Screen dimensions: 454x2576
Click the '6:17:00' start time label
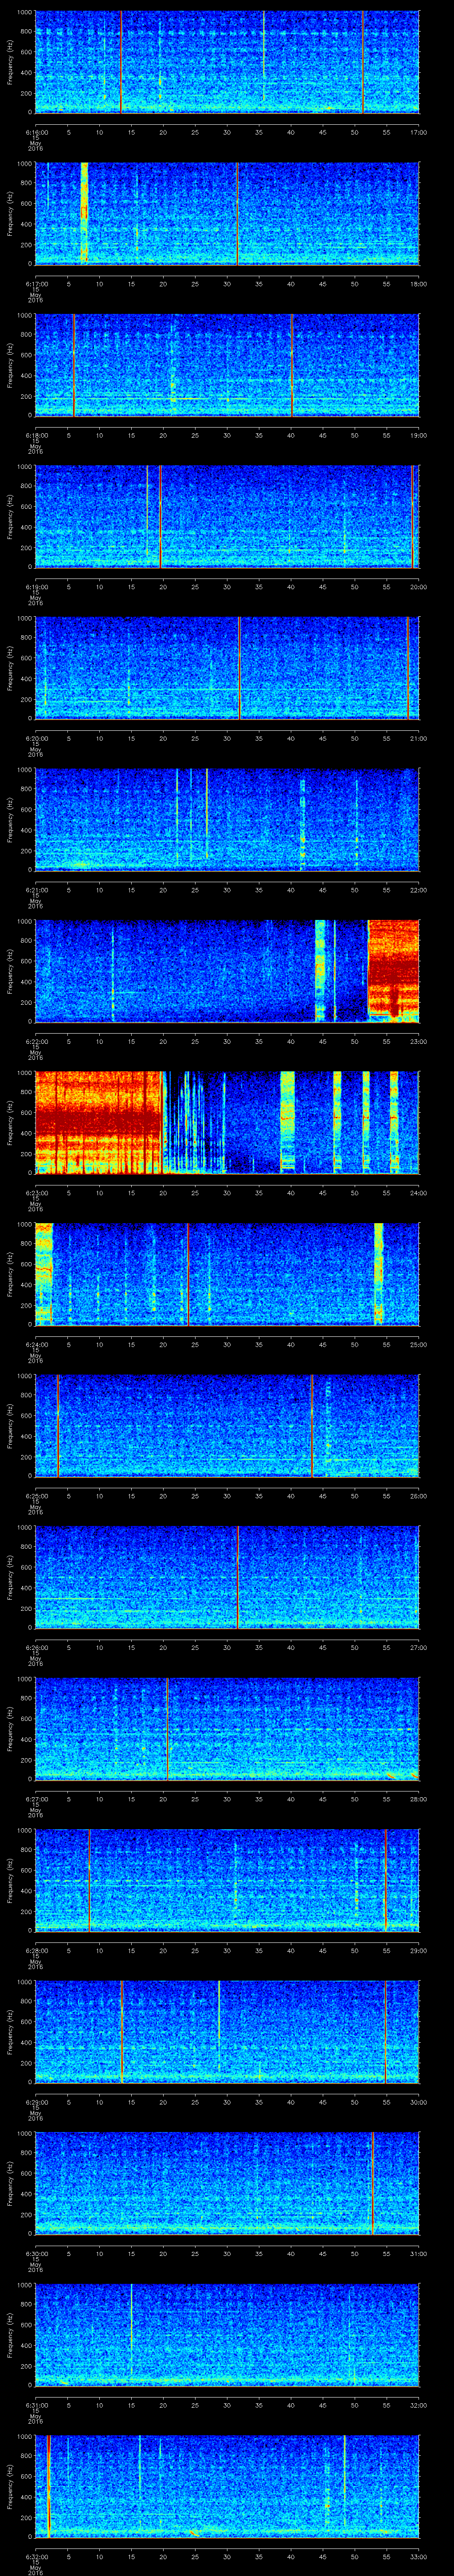coord(36,284)
